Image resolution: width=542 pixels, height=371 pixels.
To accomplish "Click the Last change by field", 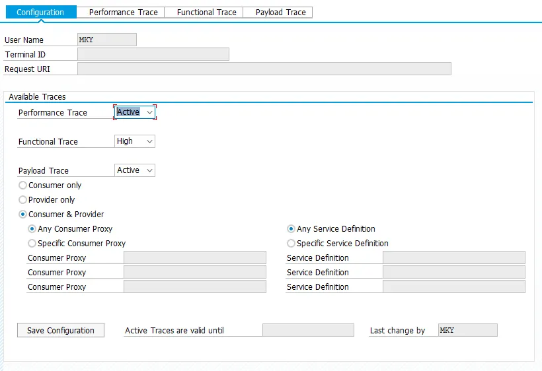I will click(468, 330).
